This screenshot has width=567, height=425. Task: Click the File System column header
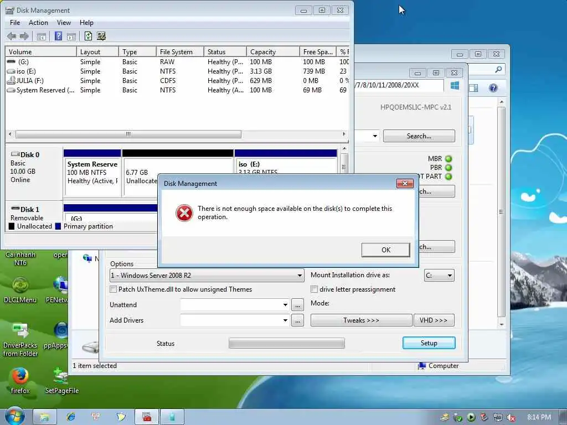pyautogui.click(x=180, y=51)
